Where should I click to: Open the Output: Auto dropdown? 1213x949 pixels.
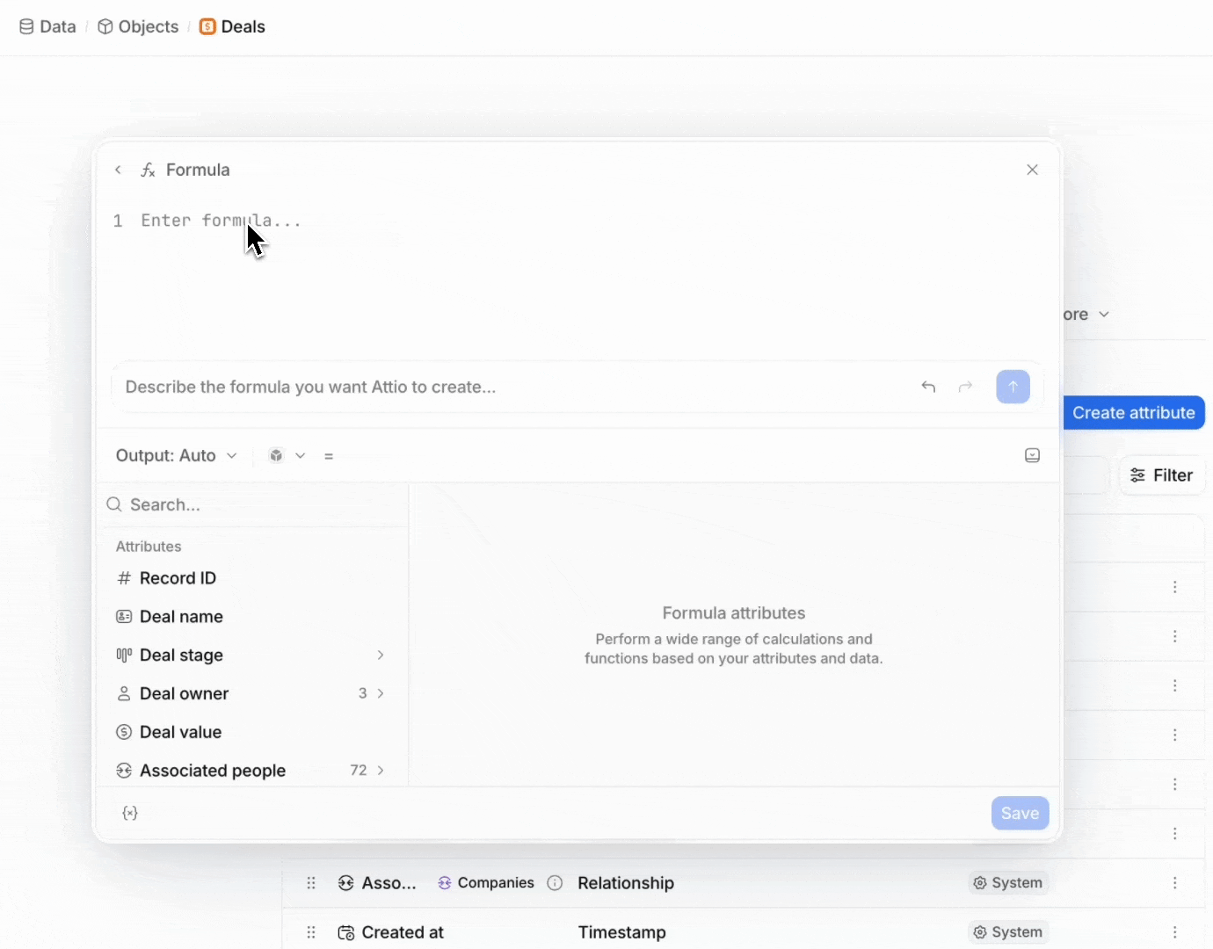177,455
